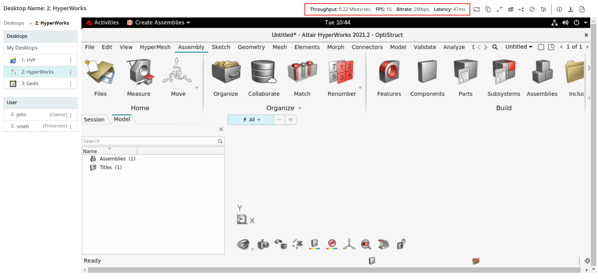Open the Renumber tool

[x=341, y=72]
